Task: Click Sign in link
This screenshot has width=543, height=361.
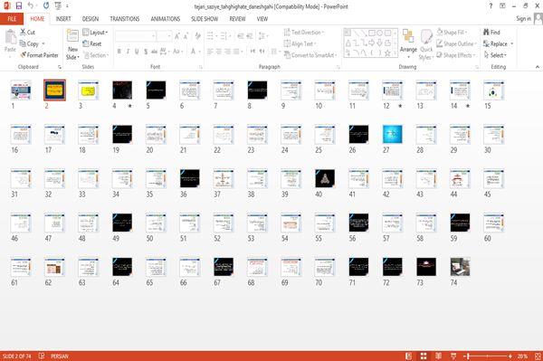Action: (x=523, y=19)
